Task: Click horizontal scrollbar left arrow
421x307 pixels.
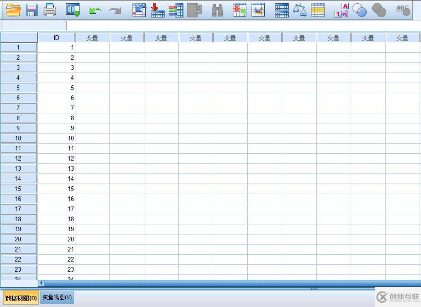Action: [x=41, y=283]
